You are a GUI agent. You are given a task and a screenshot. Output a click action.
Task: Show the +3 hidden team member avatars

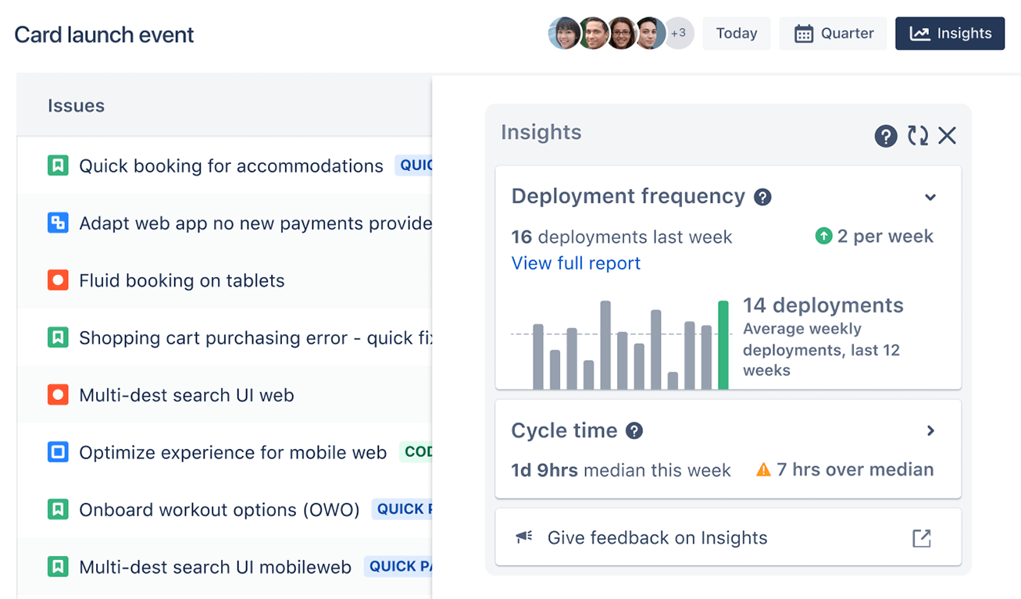(x=678, y=33)
